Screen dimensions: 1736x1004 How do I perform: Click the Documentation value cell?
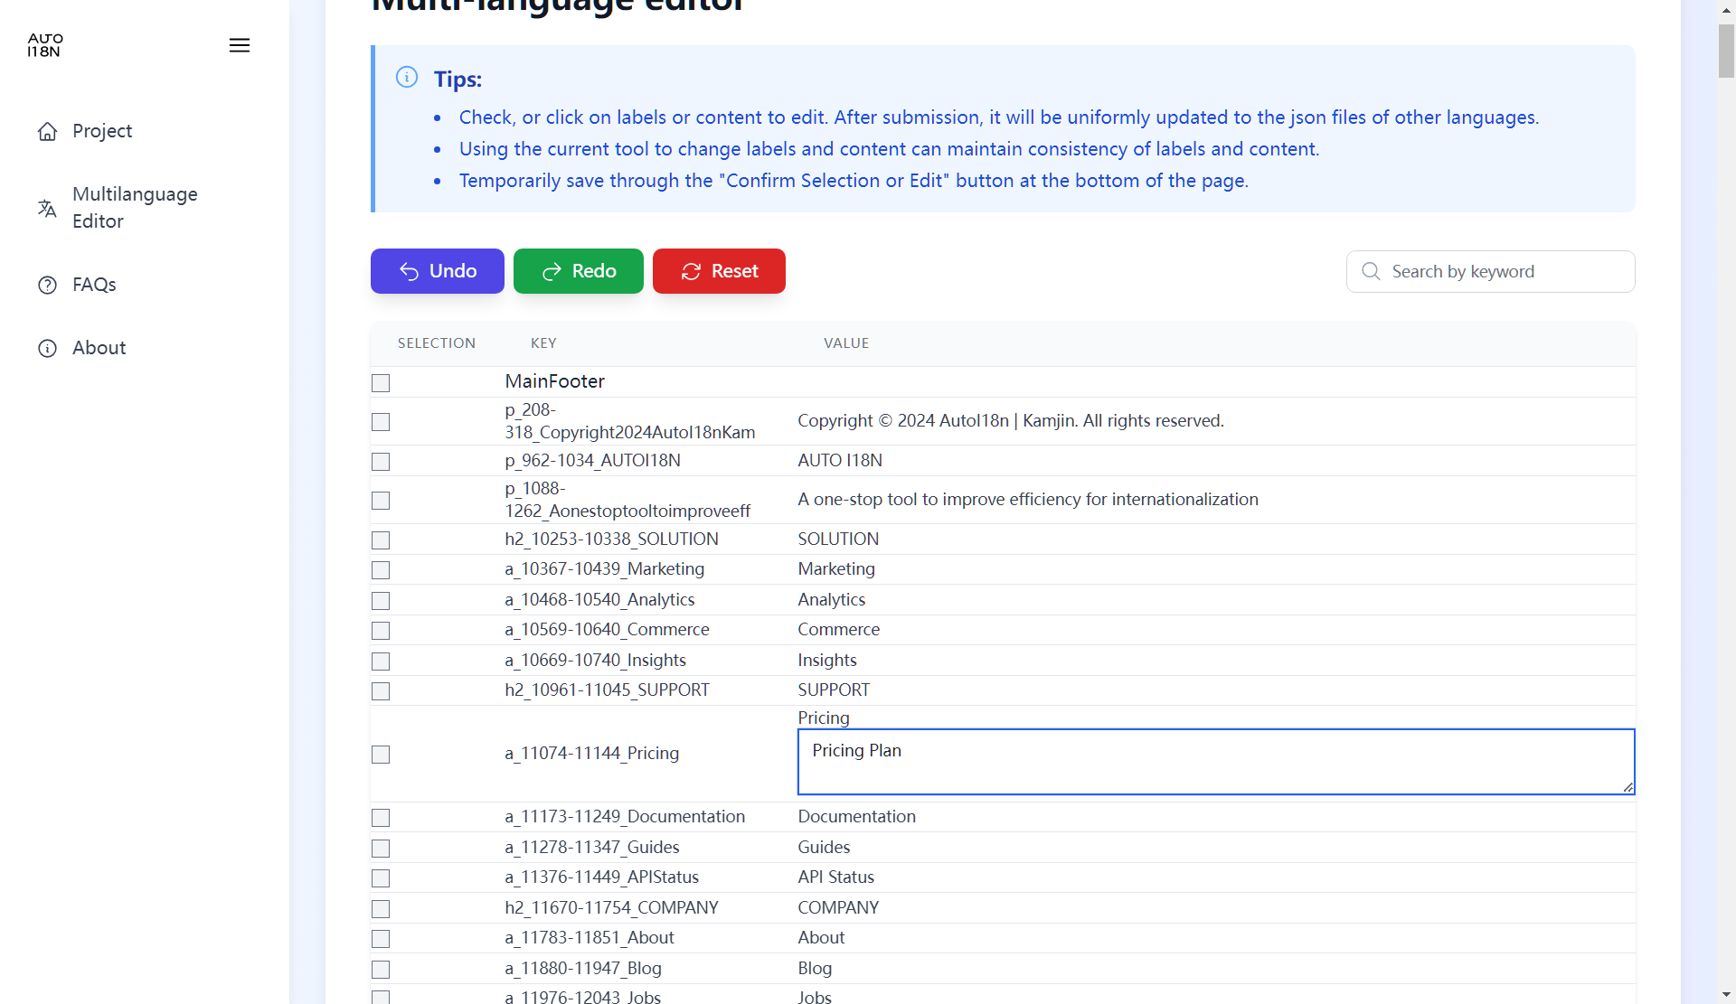pyautogui.click(x=856, y=816)
